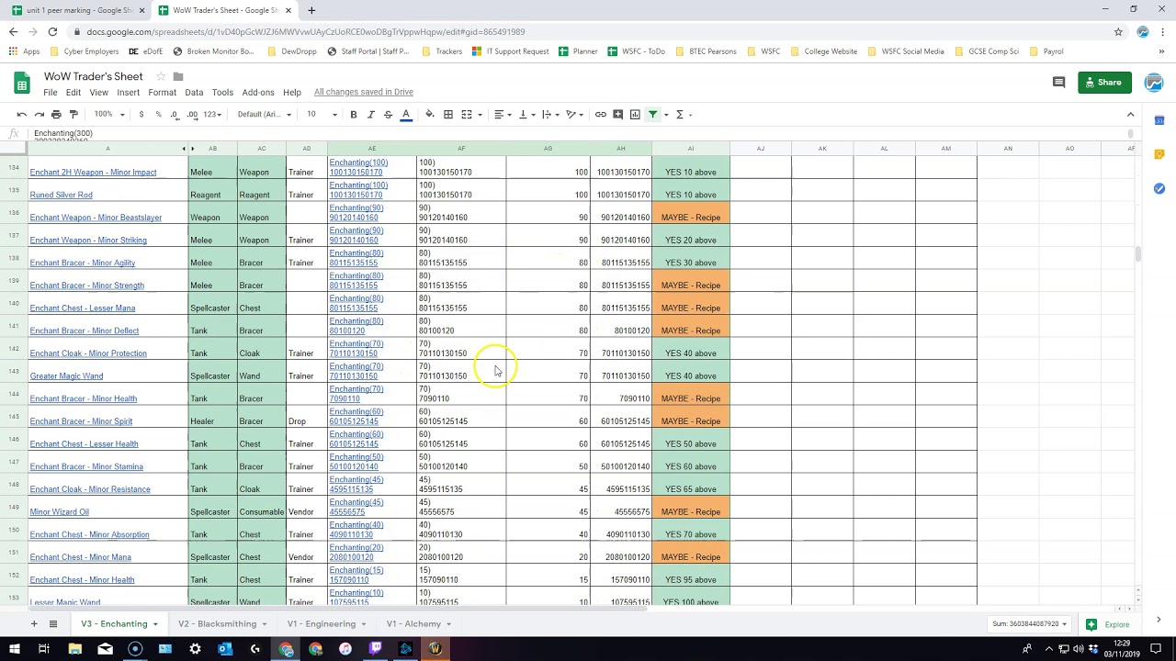Toggle italic formatting
The width and height of the screenshot is (1176, 661).
[x=370, y=115]
